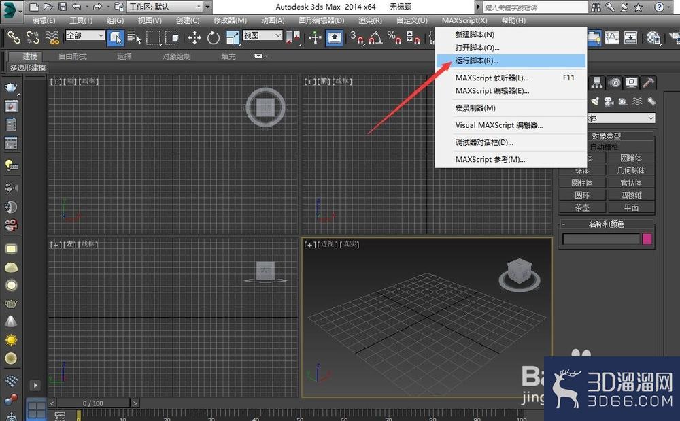Select the Helpers tape measure category icon
Screen dimensions: 680x421
tap(623, 101)
